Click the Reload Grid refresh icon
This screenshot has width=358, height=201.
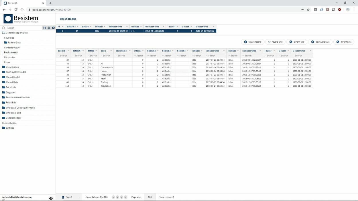click(269, 42)
